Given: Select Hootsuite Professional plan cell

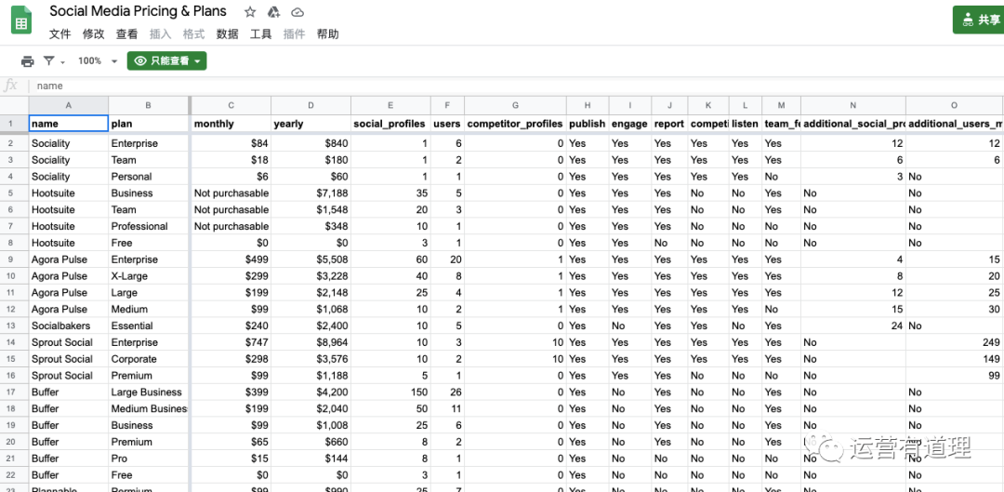Looking at the screenshot, I should (x=149, y=226).
